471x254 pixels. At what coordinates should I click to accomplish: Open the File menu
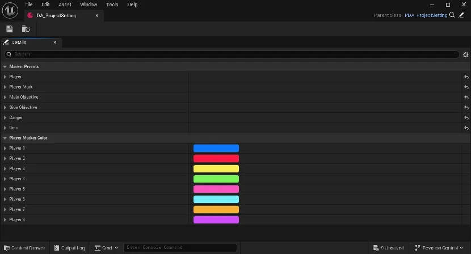29,5
